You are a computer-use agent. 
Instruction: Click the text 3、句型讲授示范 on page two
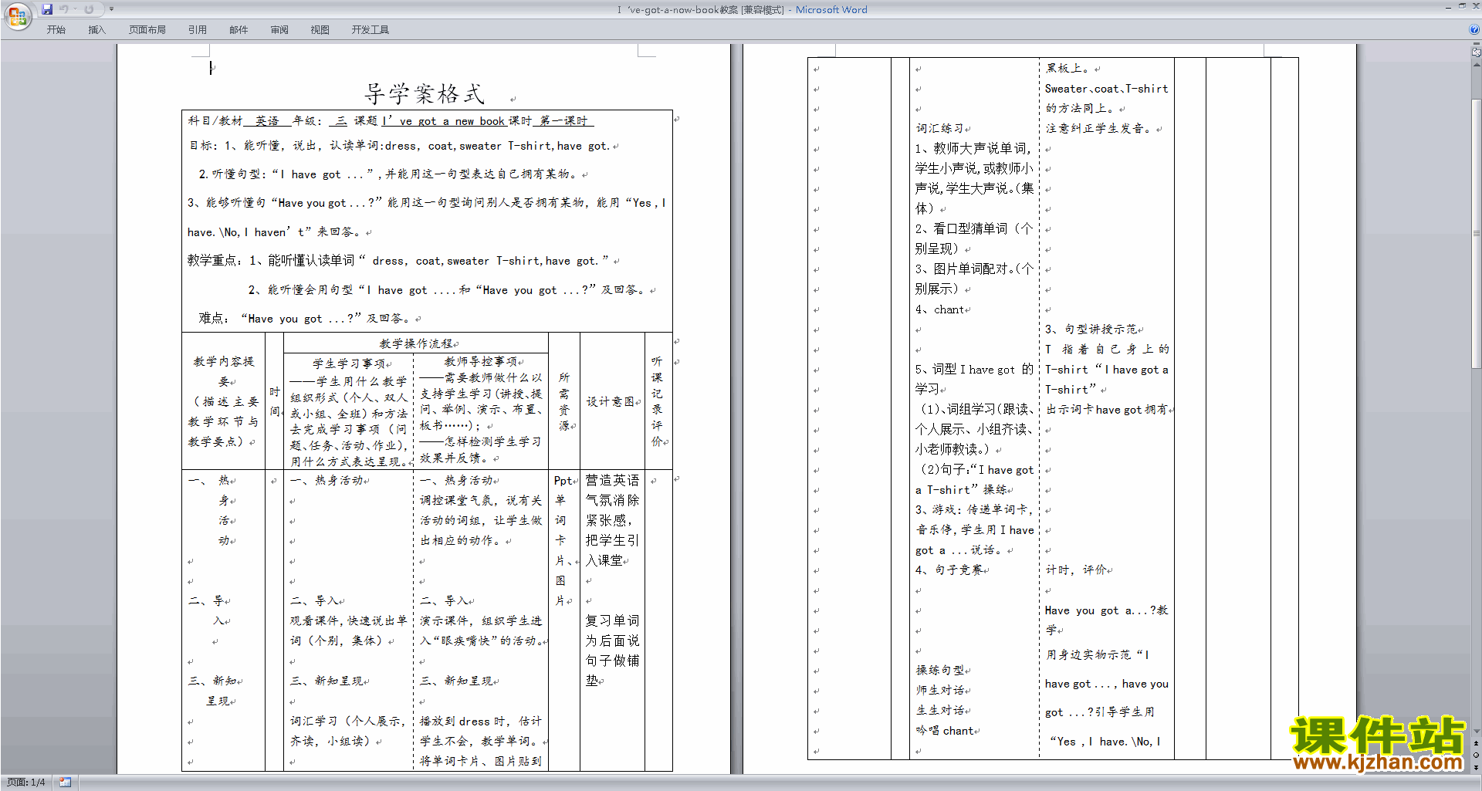pyautogui.click(x=1091, y=329)
